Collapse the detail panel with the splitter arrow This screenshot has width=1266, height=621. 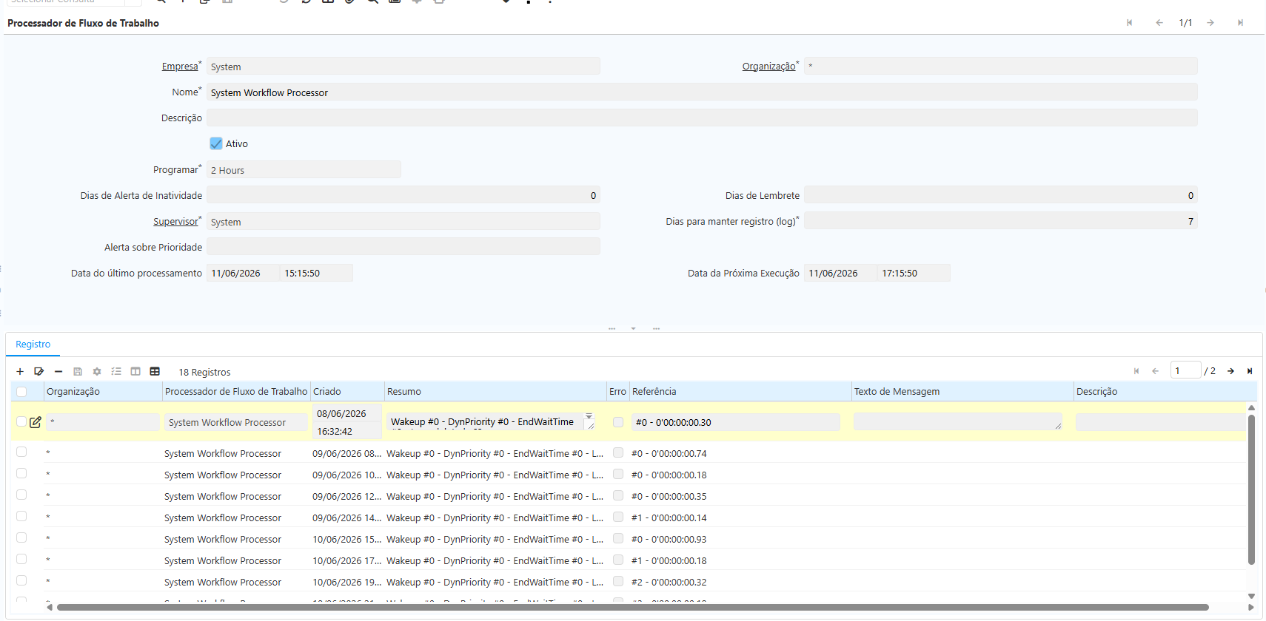(x=633, y=328)
